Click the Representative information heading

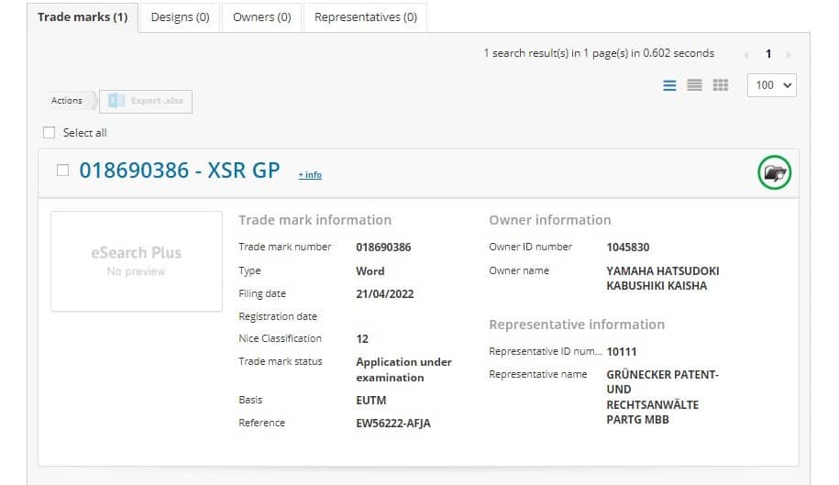tap(577, 325)
